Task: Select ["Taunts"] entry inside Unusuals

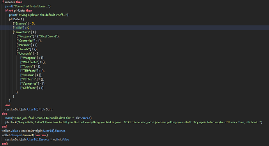Action: point(31,66)
